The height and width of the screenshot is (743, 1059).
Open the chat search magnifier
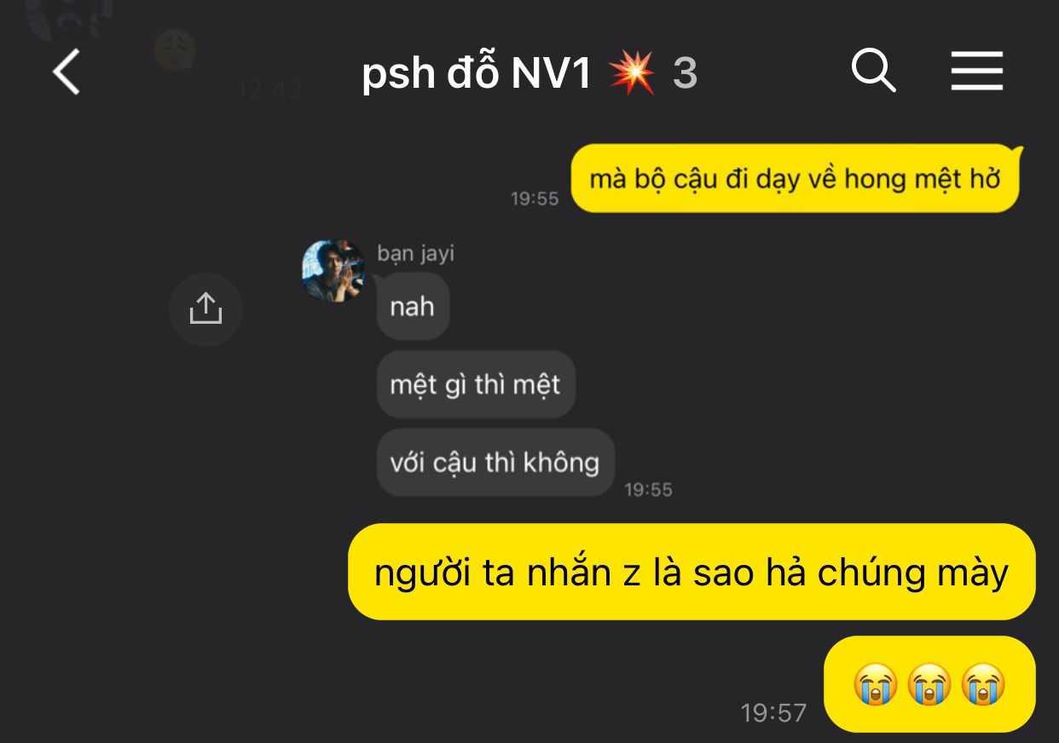point(874,70)
